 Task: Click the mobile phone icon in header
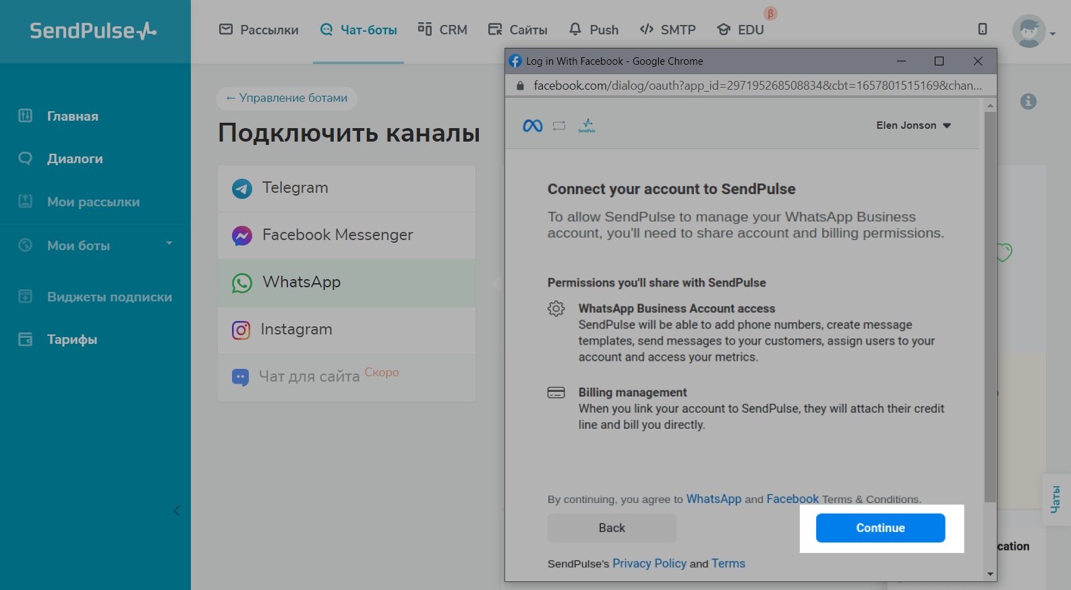[983, 29]
